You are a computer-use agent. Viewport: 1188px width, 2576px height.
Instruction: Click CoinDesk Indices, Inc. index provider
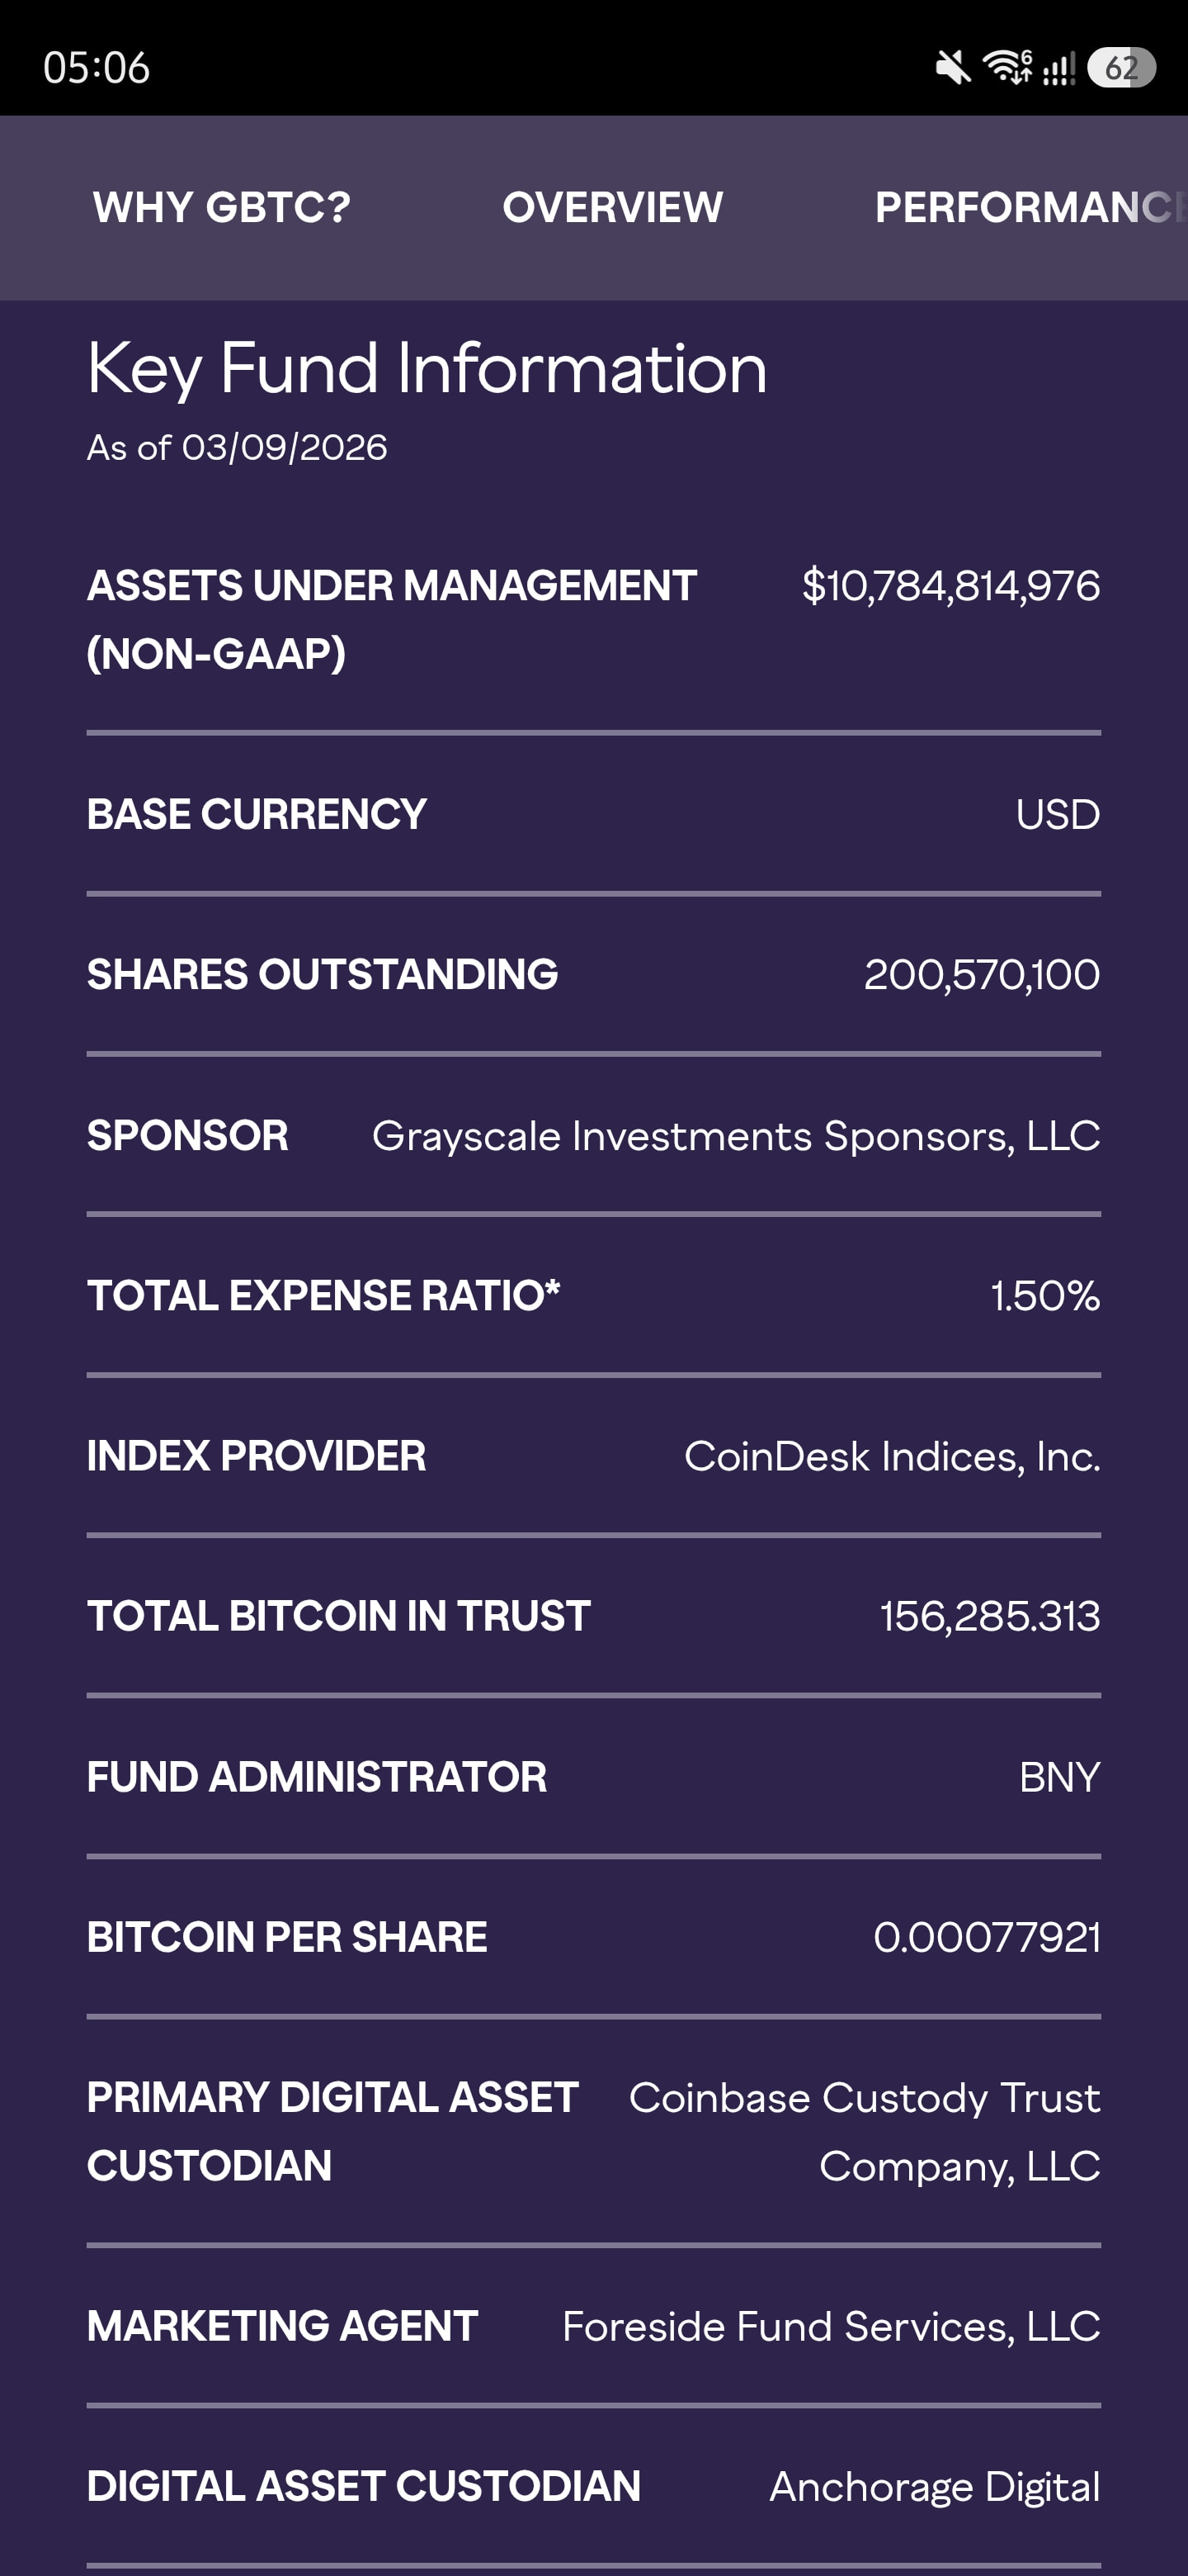click(891, 1457)
